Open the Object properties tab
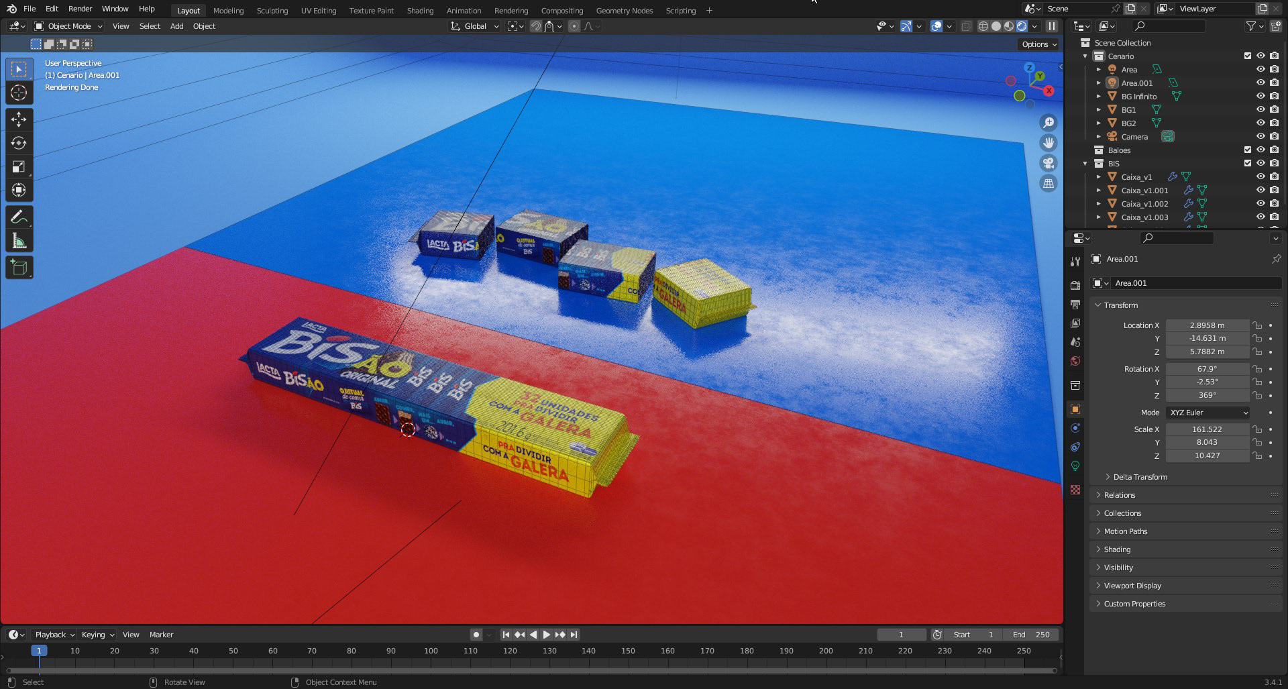Image resolution: width=1288 pixels, height=689 pixels. [1075, 409]
